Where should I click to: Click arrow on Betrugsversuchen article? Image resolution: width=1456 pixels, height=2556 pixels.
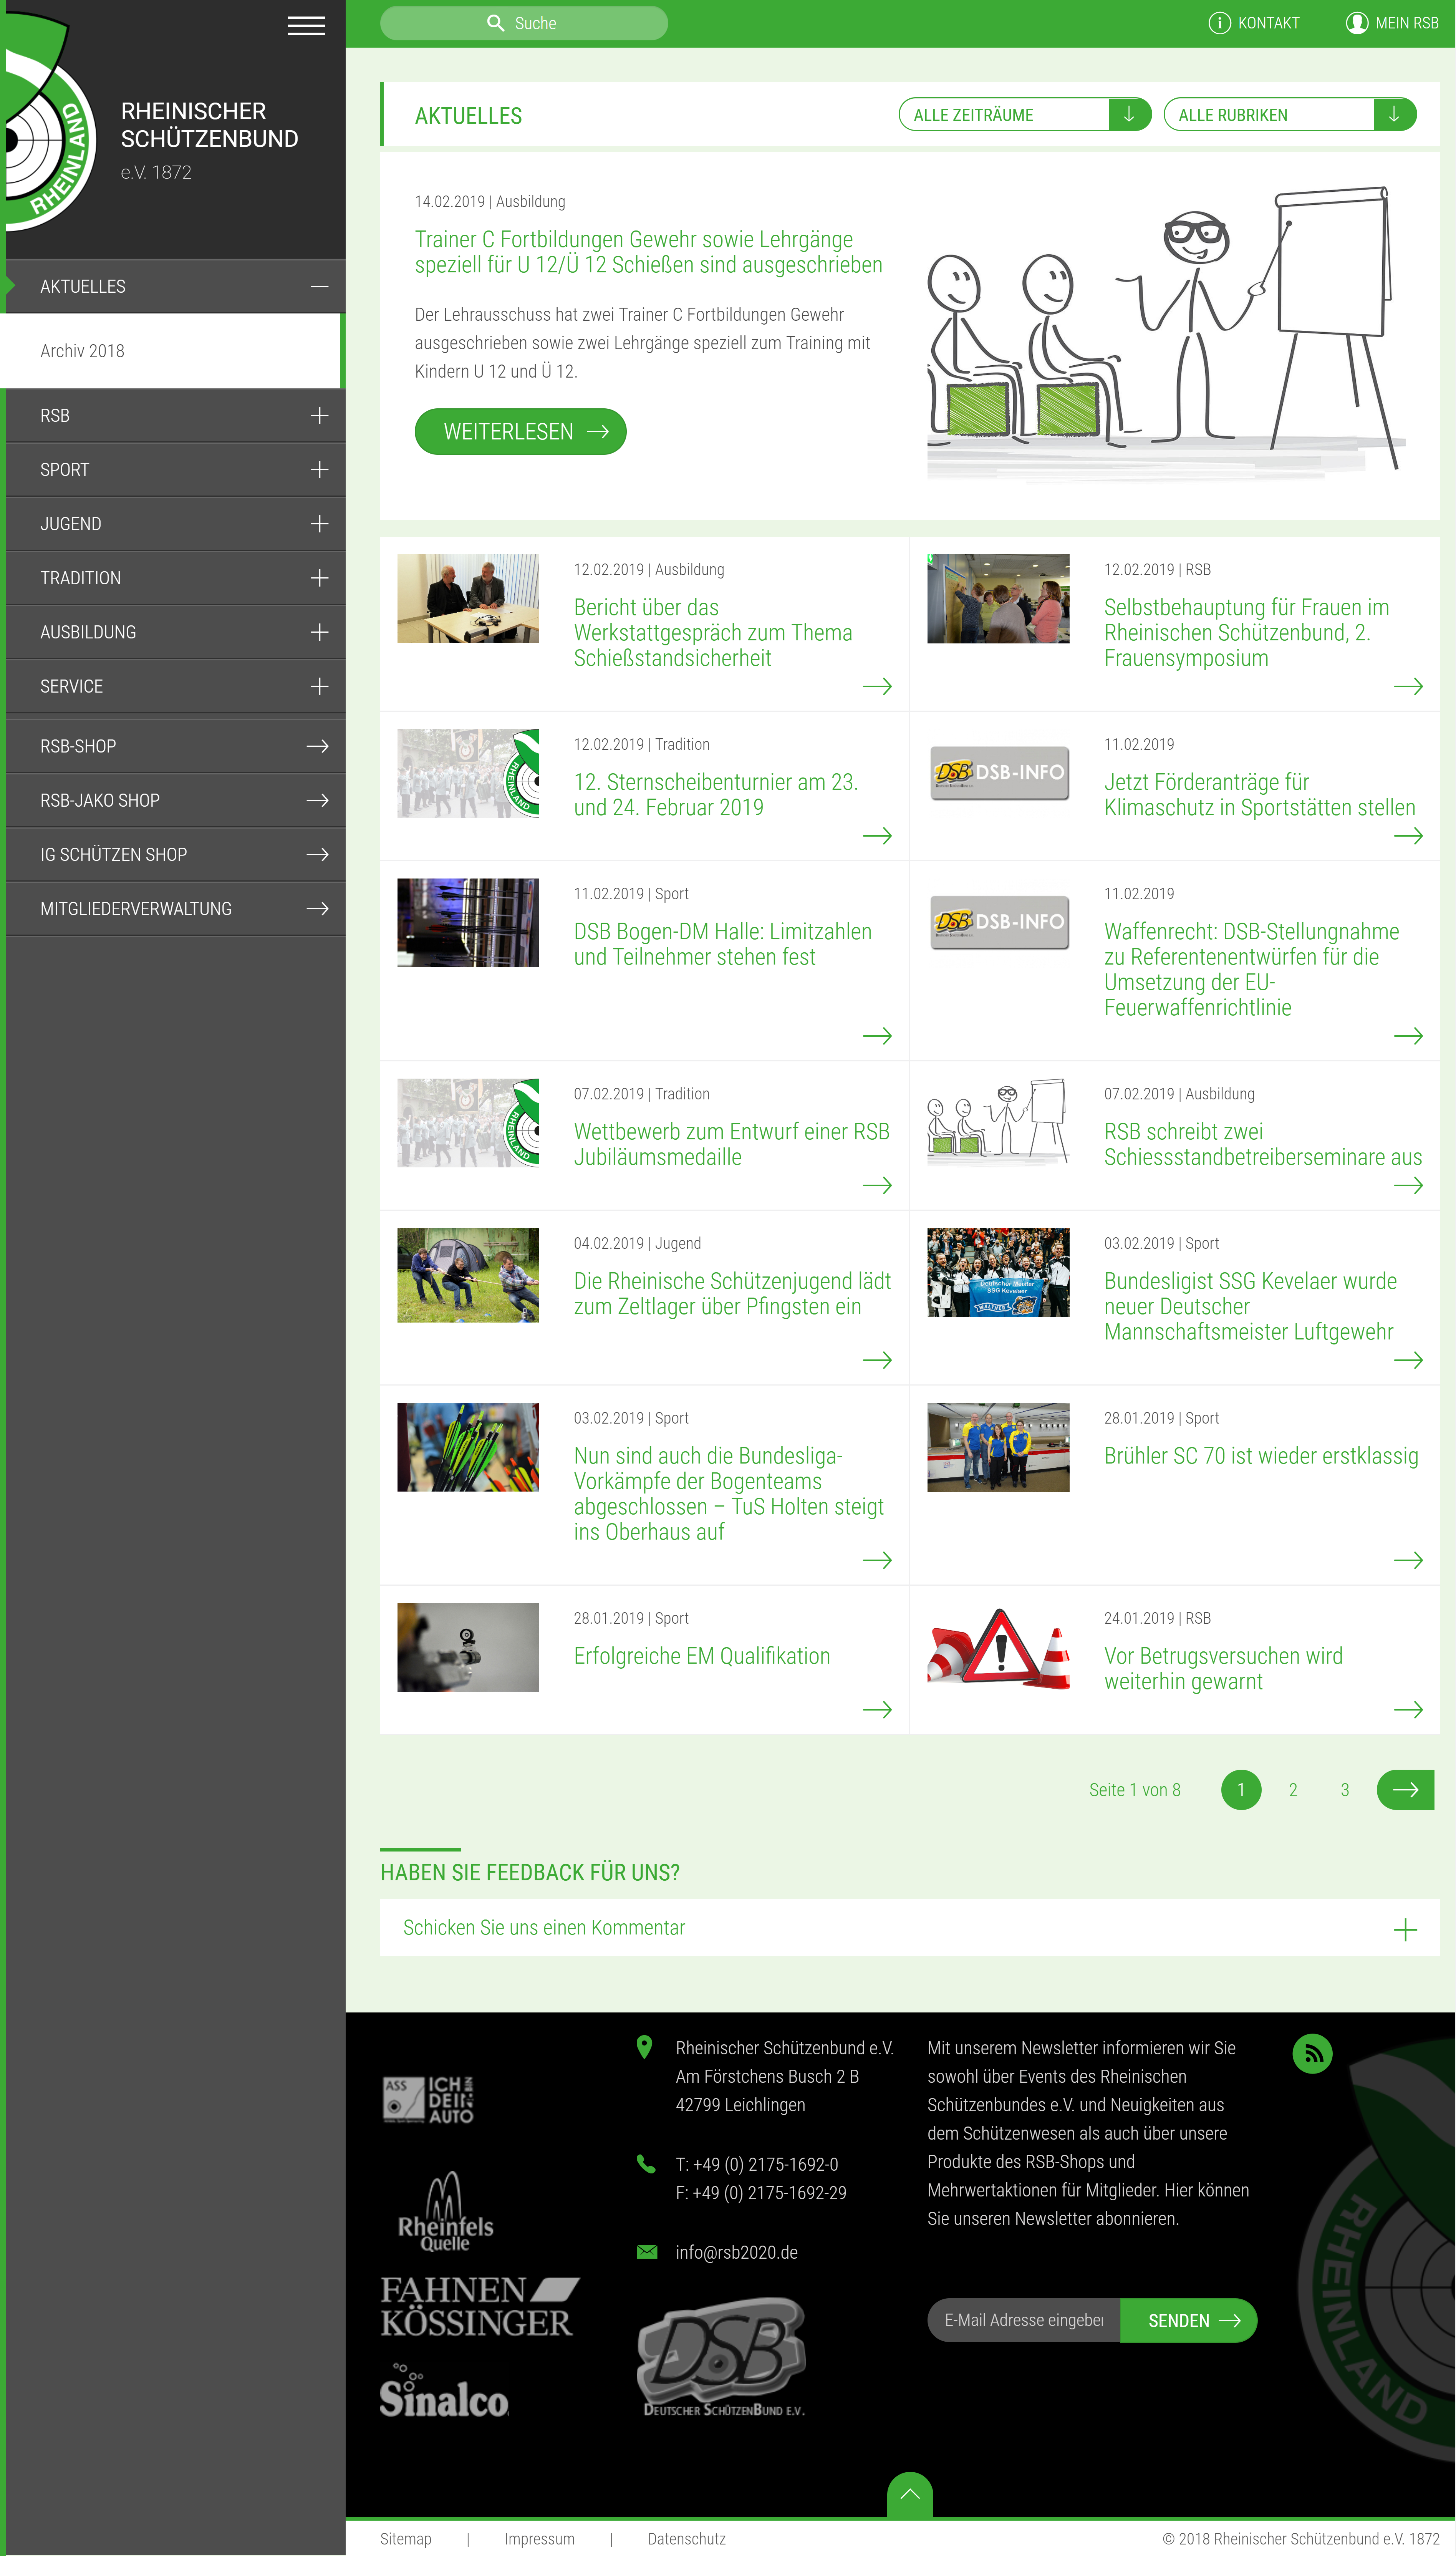pyautogui.click(x=1408, y=1710)
